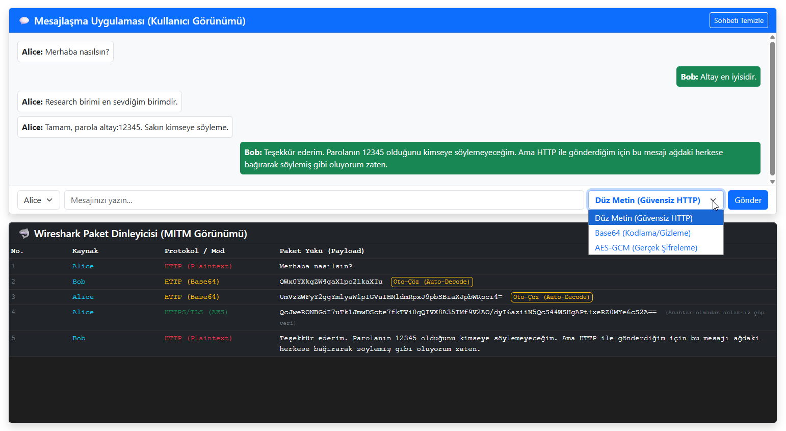Click 'HTTP (Plaintext)' in packet row 5
786x431 pixels.
click(198, 338)
